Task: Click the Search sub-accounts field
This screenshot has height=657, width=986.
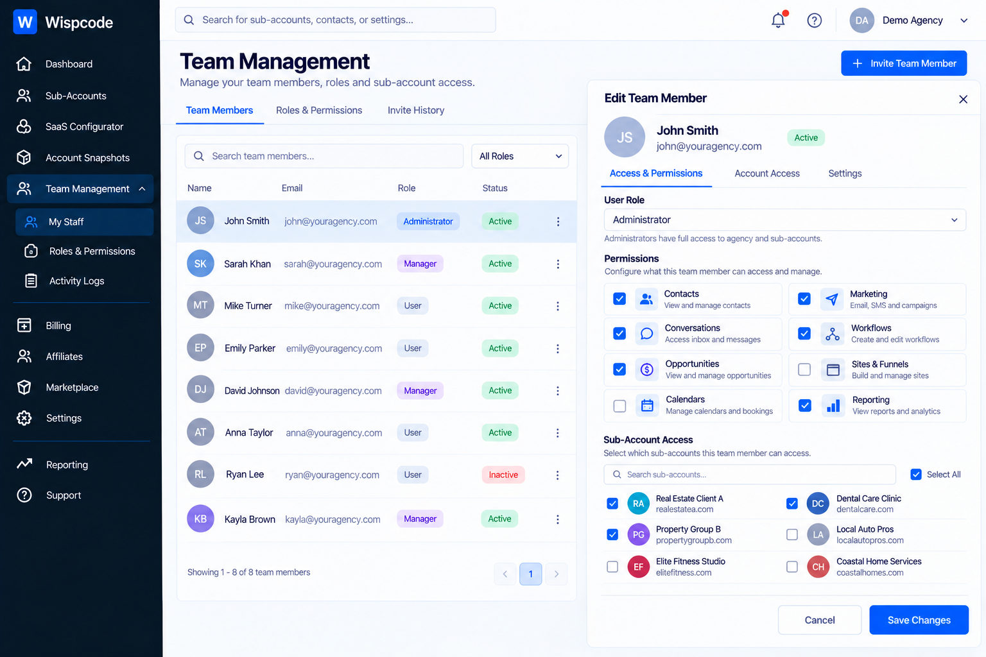Action: (750, 475)
